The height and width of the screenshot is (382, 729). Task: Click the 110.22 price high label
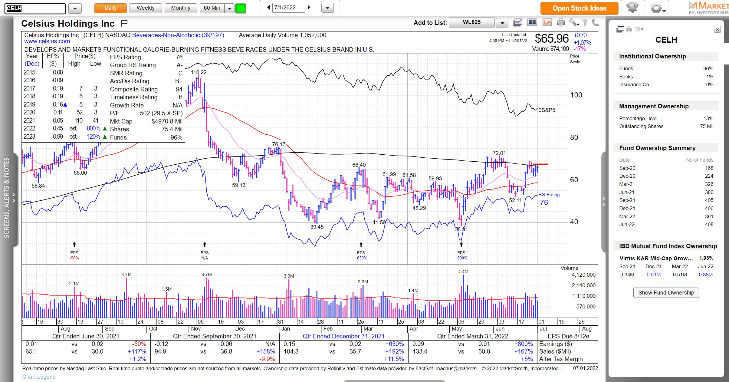pyautogui.click(x=199, y=72)
